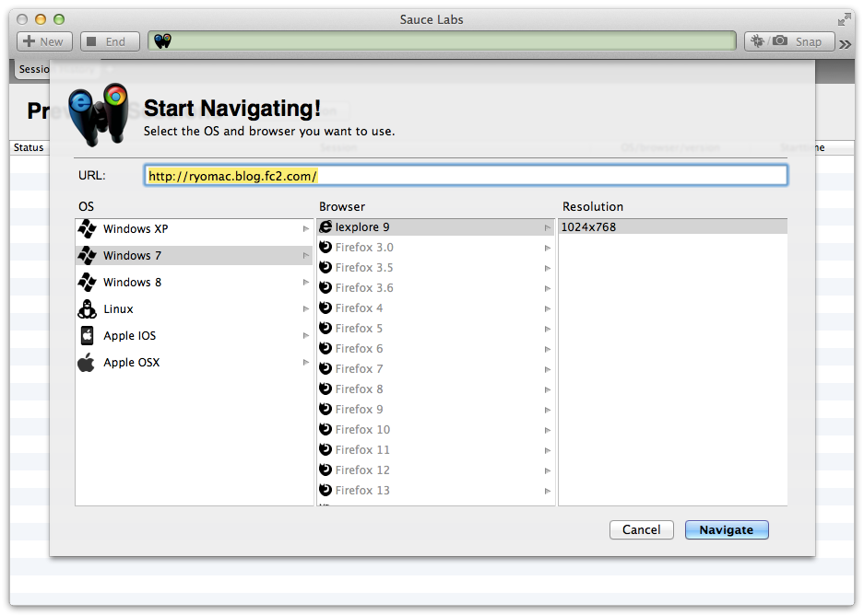Expand the Windows 8 submenu arrow
Image resolution: width=864 pixels, height=615 pixels.
tap(306, 283)
